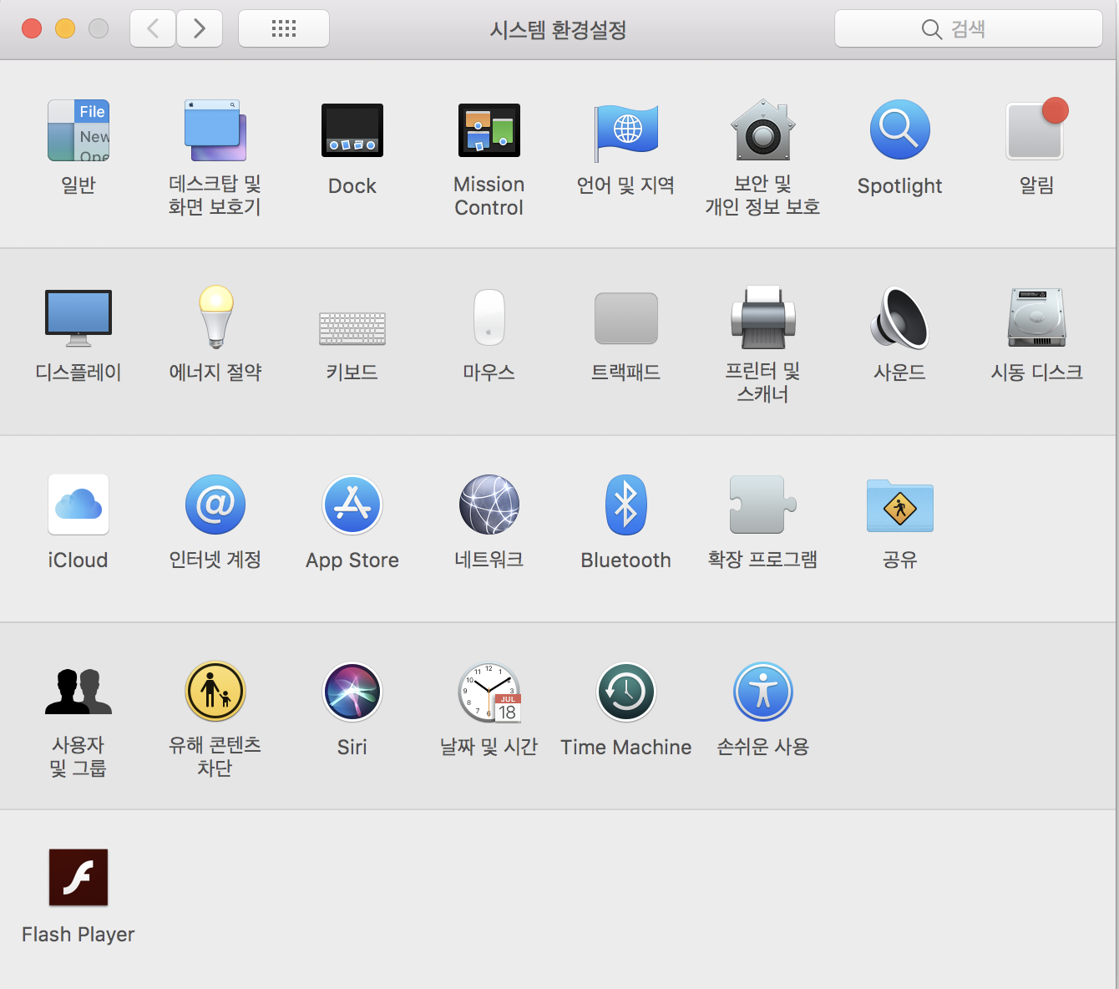The width and height of the screenshot is (1119, 989).
Task: Open 에너지 절약 preferences
Action: pos(215,317)
